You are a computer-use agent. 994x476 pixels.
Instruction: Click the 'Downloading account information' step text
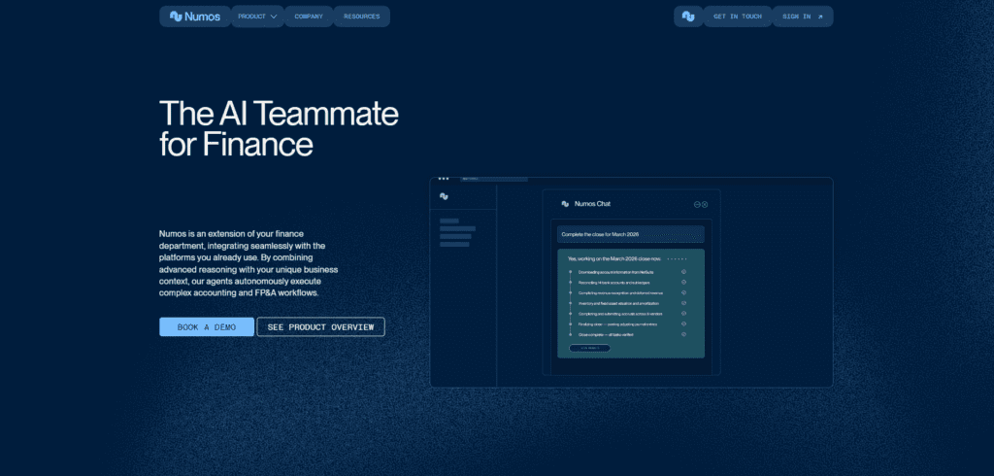(615, 272)
